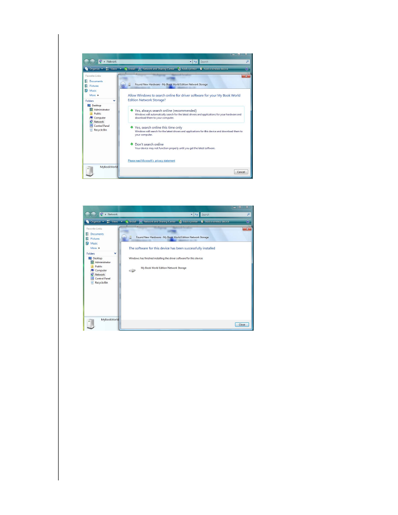Open Pictures favorite link in Close-button screenshot
398x515 pixels.
tap(93, 239)
